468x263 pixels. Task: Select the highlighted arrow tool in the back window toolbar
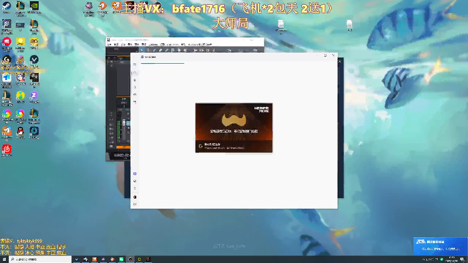tap(142, 50)
